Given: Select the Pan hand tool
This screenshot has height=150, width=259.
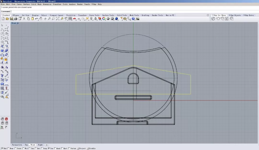Looking at the screenshot, I should [41, 19].
